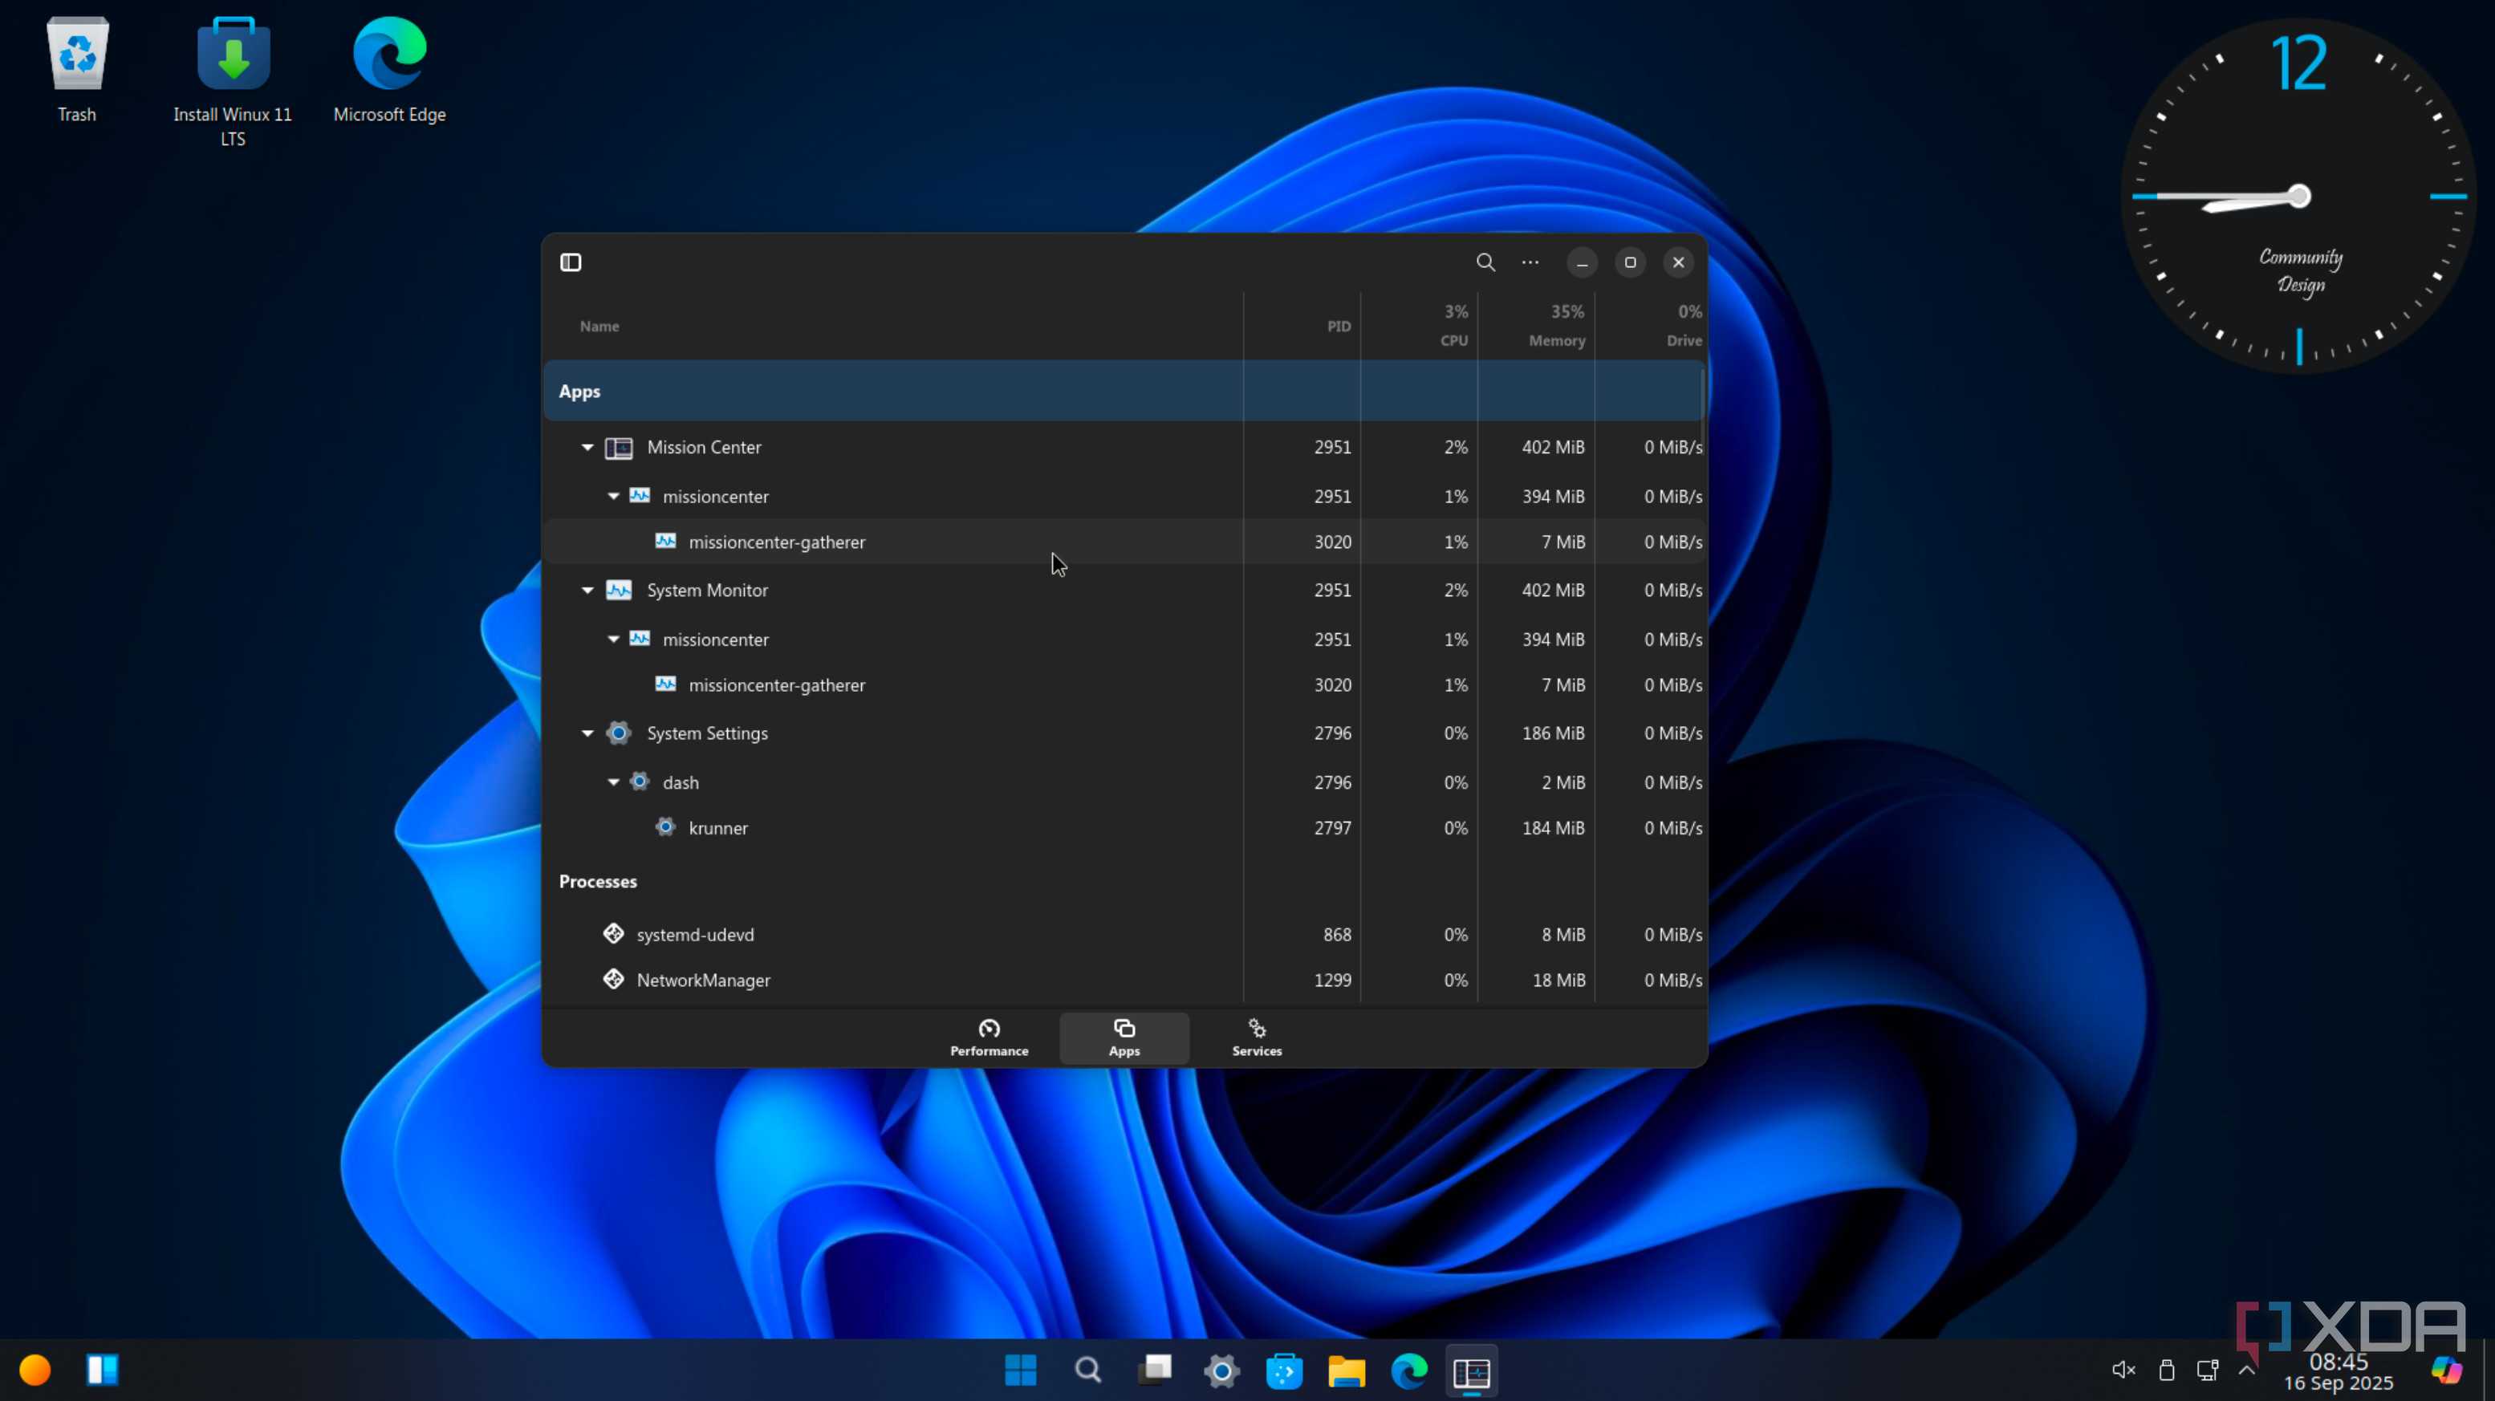
Task: Switch to the Performance tab
Action: coord(989,1038)
